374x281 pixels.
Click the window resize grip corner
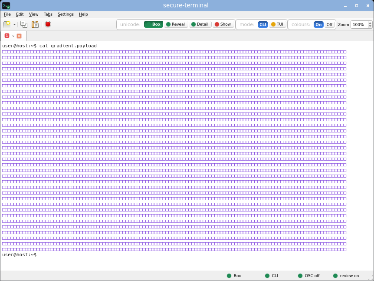pos(371,278)
